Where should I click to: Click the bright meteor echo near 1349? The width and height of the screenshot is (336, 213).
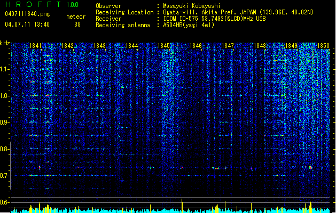pos(310,167)
